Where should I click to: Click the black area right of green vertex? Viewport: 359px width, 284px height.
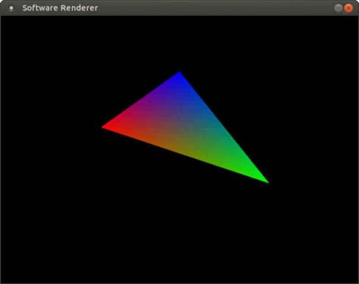pos(314,182)
